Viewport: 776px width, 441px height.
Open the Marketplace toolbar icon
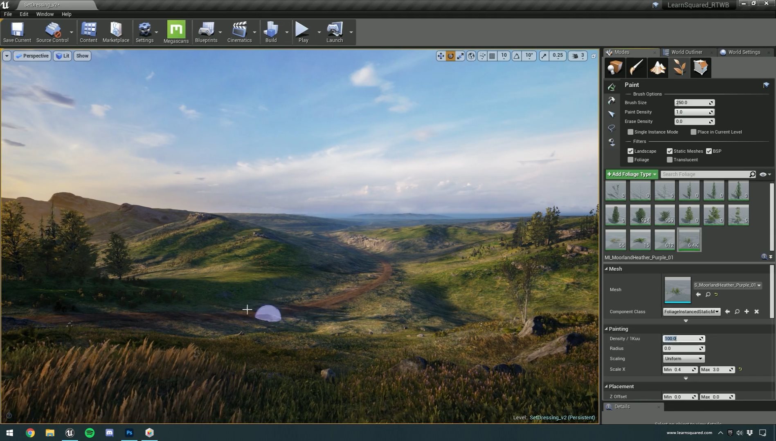[x=116, y=32]
